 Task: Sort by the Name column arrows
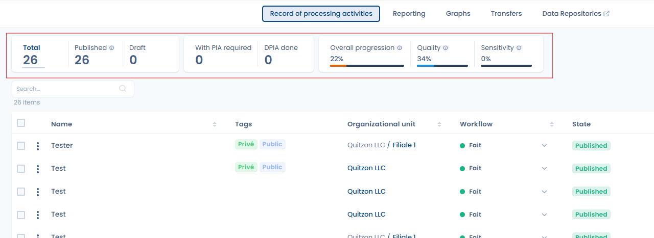pyautogui.click(x=215, y=124)
